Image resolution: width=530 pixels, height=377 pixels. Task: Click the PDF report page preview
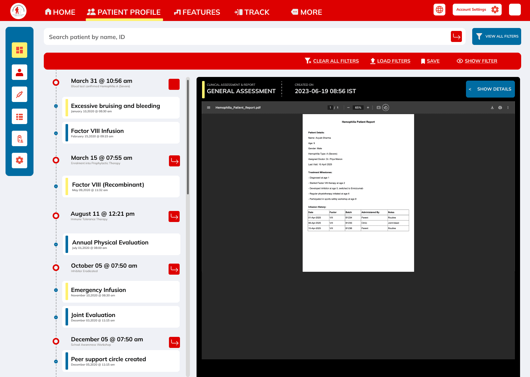[358, 193]
